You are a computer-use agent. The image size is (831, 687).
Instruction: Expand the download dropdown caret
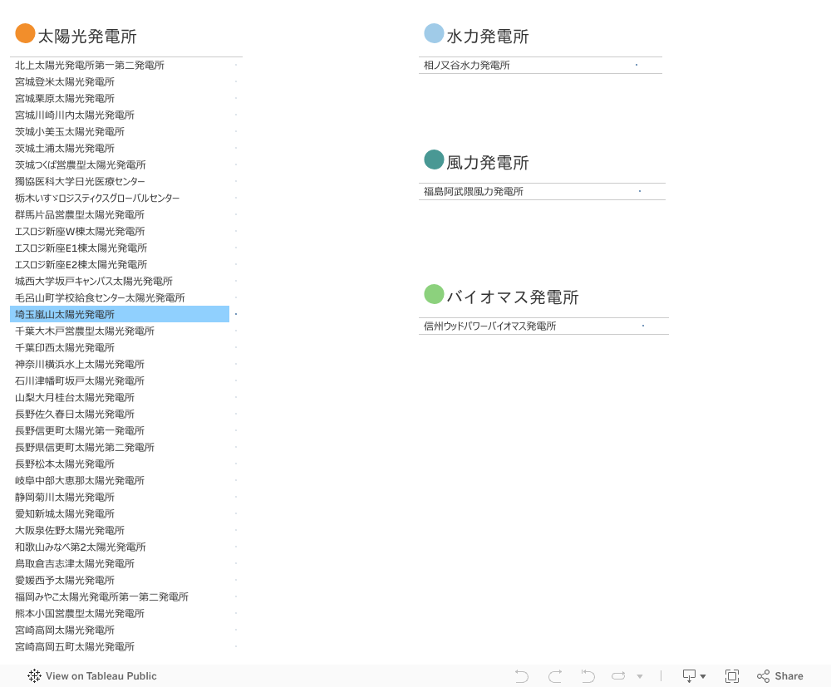(703, 676)
